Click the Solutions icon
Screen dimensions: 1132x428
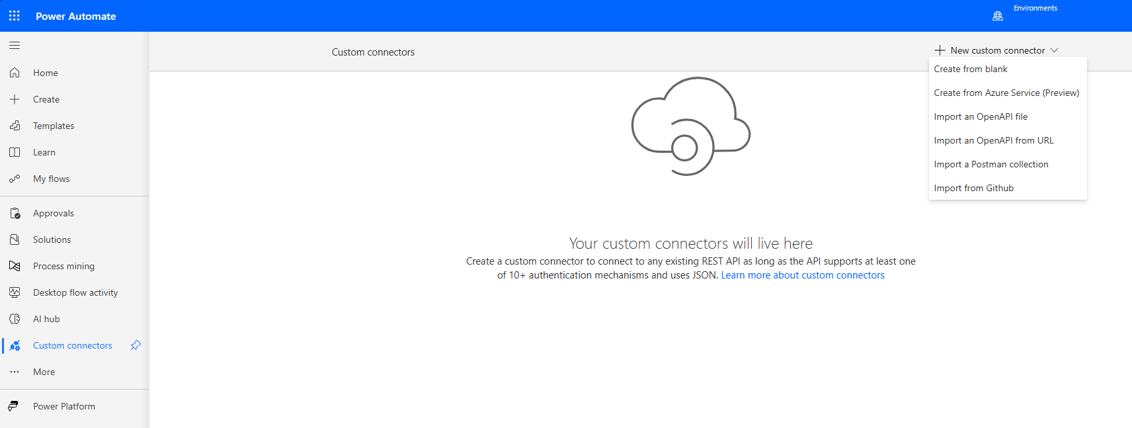pos(15,239)
